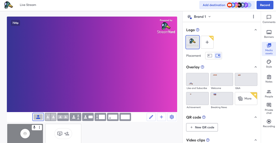Image resolution: width=276 pixels, height=143 pixels.
Task: Select the single-person solo layout
Action: pos(38,117)
